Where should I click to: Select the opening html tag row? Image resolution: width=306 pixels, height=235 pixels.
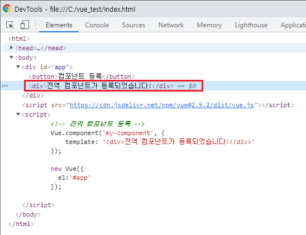(x=19, y=39)
